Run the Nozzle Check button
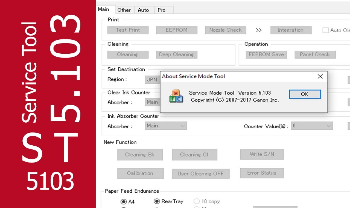The height and width of the screenshot is (208, 350). [x=226, y=30]
